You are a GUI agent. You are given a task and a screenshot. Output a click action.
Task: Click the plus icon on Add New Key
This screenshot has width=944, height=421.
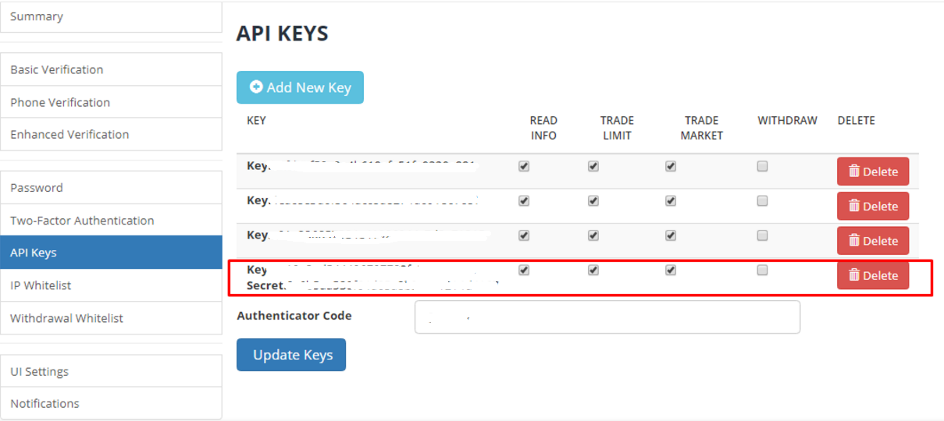[x=256, y=87]
